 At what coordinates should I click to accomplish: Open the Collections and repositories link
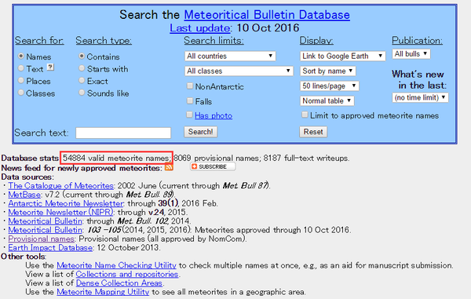coord(127,274)
